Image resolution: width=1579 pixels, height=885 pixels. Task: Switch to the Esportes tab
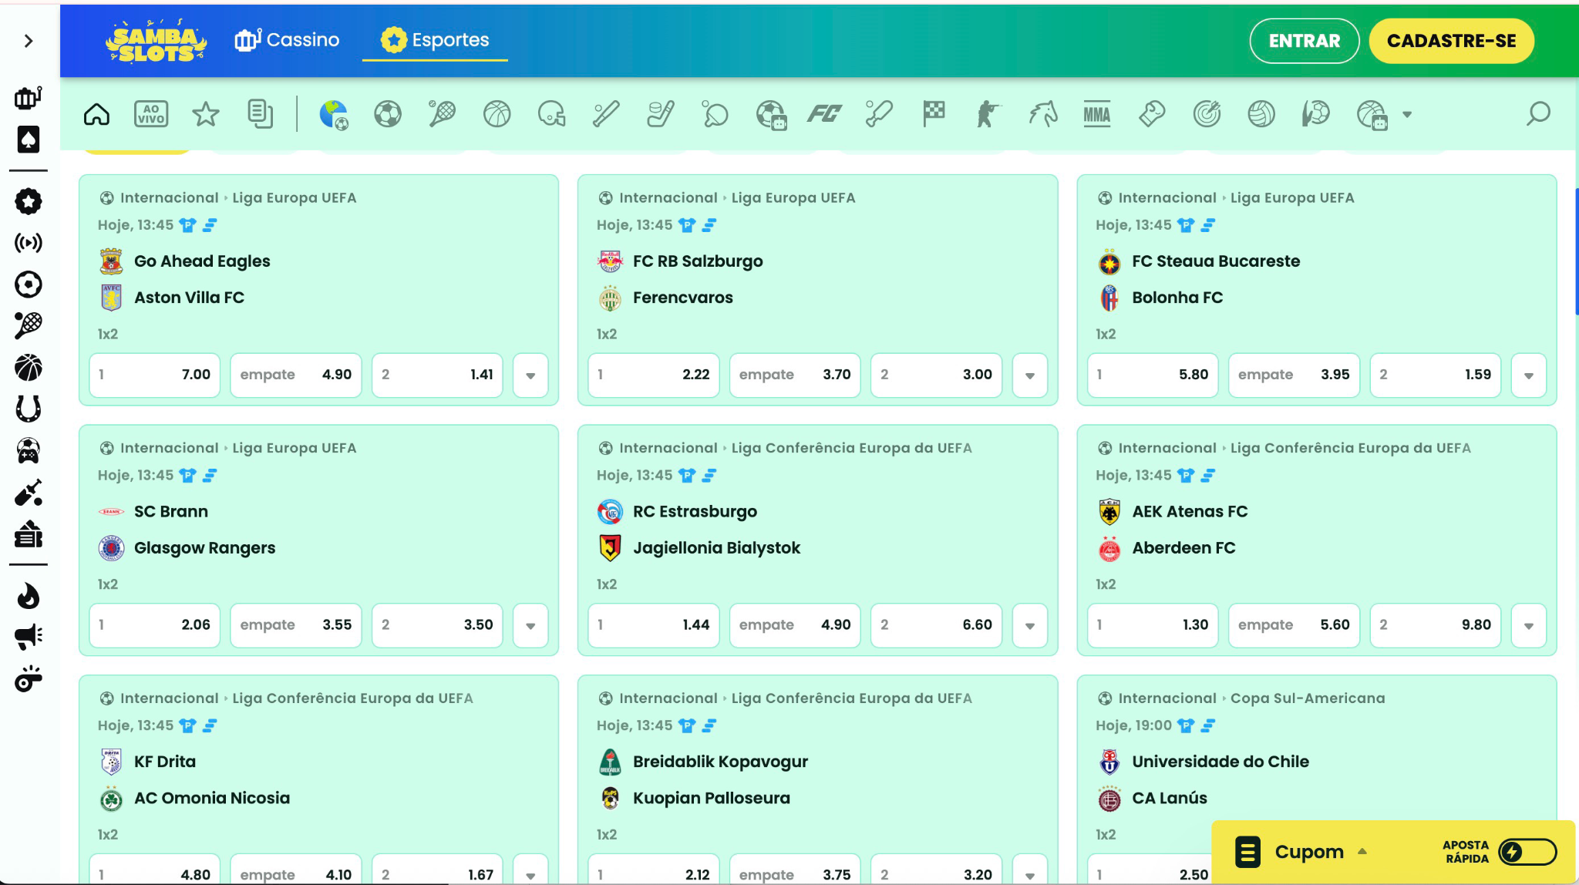[x=435, y=40]
